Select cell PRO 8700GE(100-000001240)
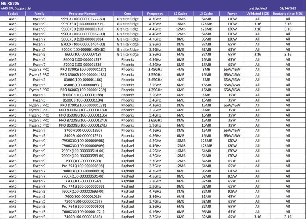Image resolution: width=306 pixels, height=219 pixels. point(83,120)
